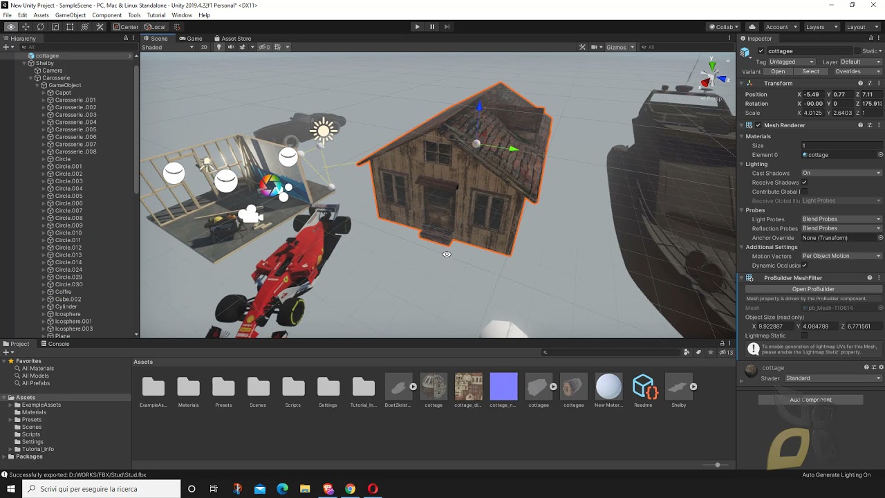The image size is (885, 498).
Task: Click the prefab Select button
Action: tap(810, 71)
